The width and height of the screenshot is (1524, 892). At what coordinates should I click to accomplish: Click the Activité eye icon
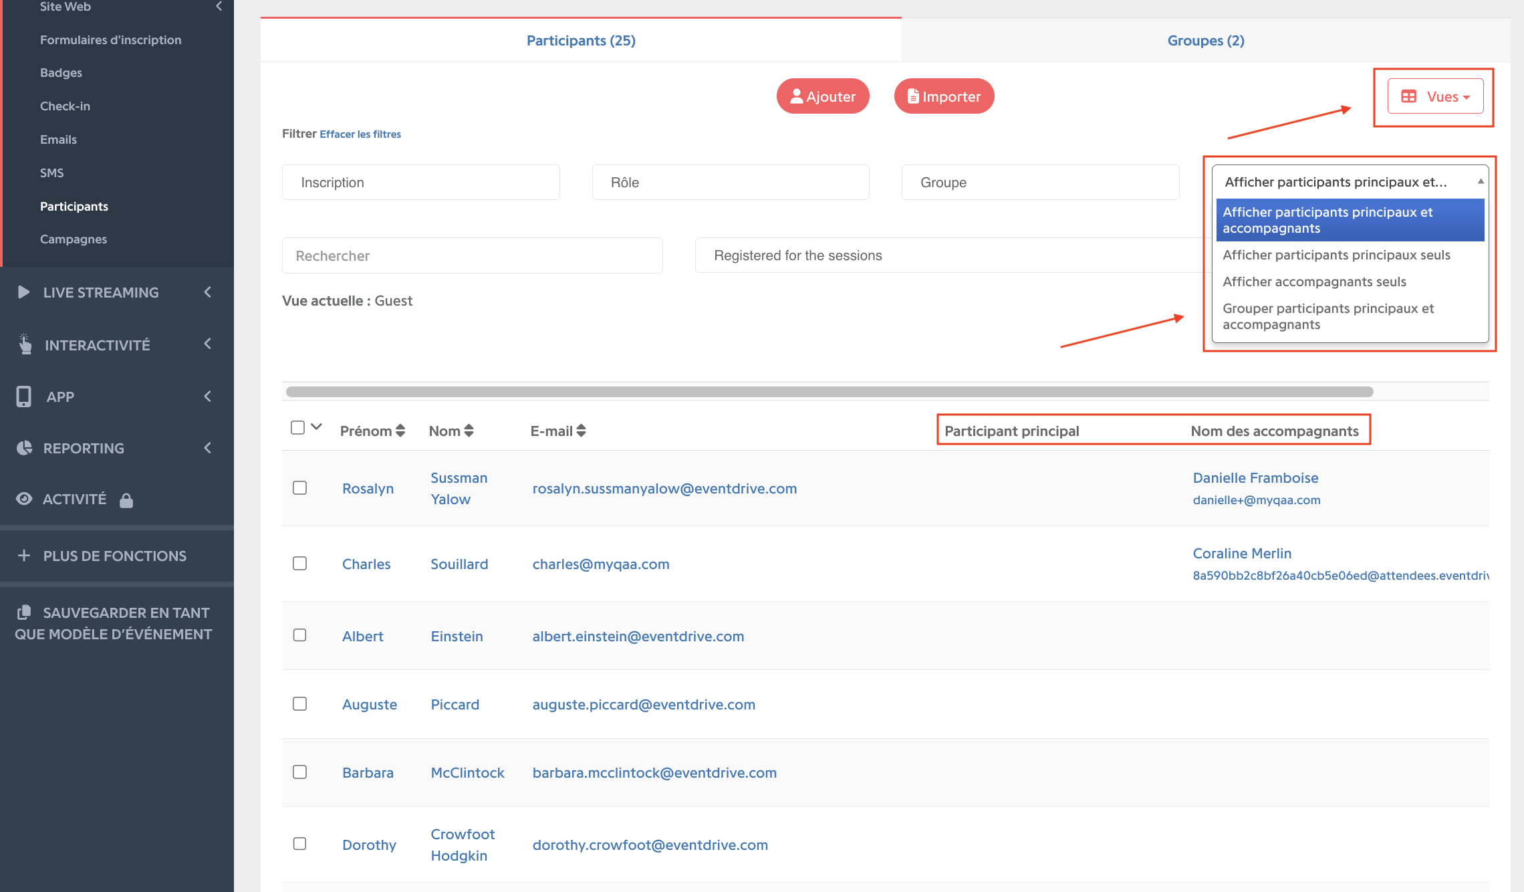(x=24, y=499)
